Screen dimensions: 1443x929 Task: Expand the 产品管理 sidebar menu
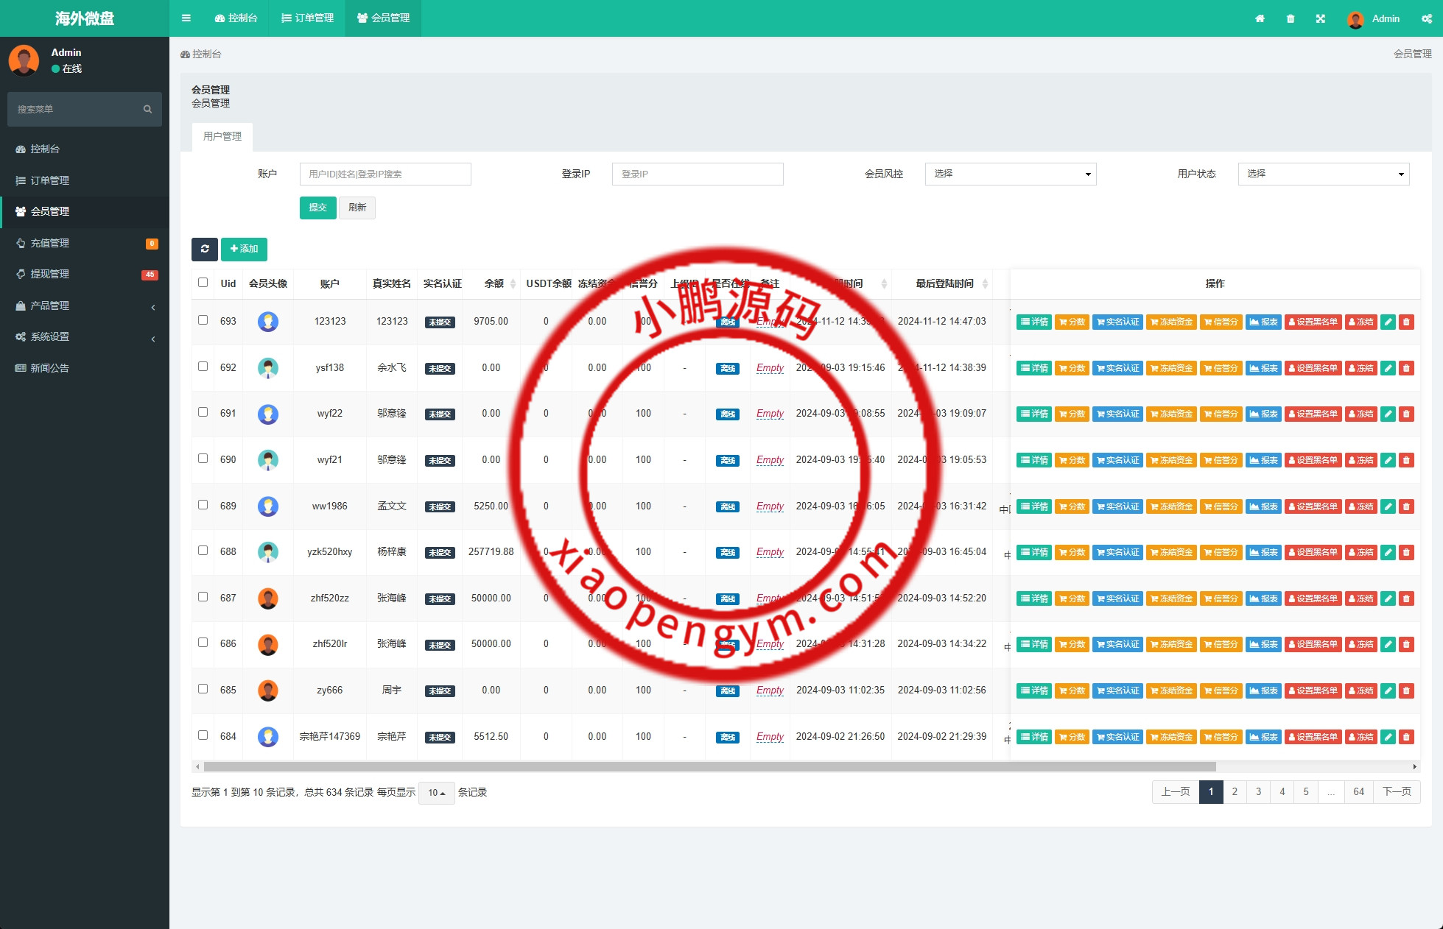point(85,305)
